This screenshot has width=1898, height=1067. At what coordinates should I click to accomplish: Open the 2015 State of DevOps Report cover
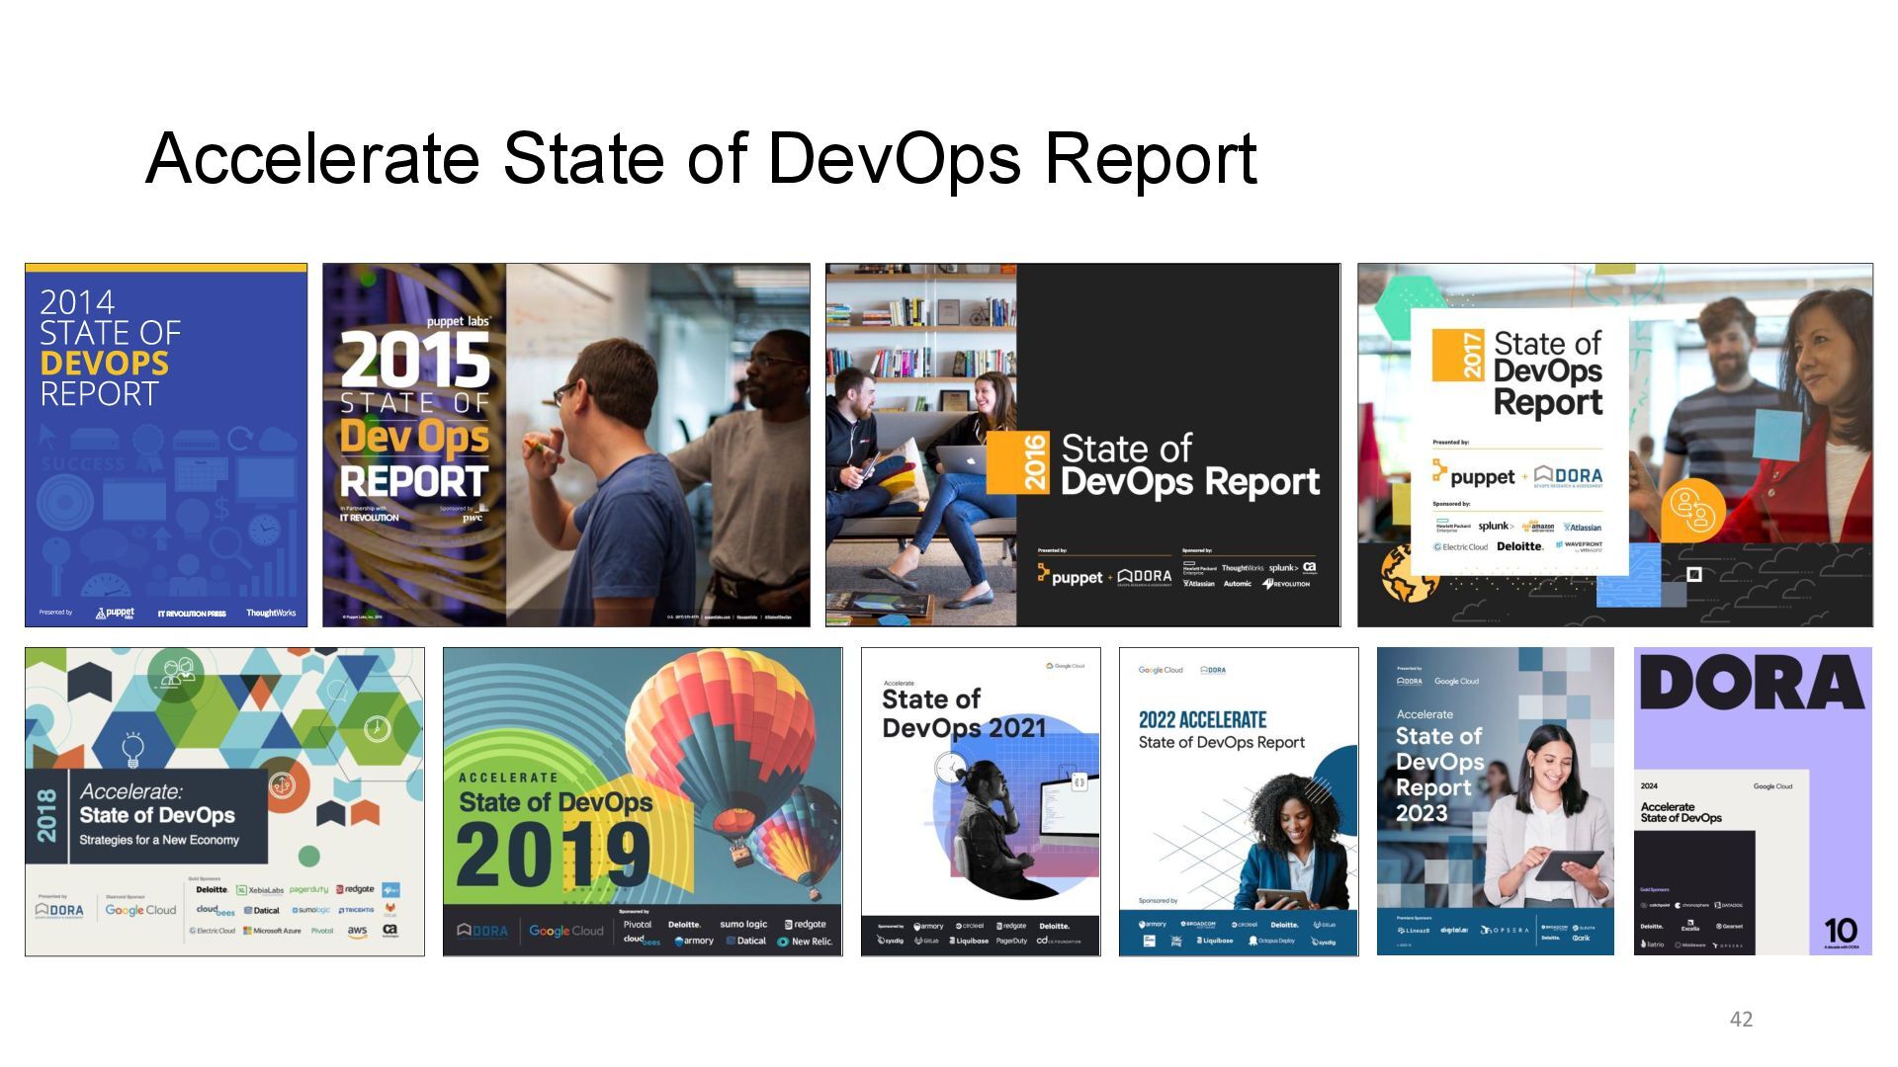coord(565,445)
